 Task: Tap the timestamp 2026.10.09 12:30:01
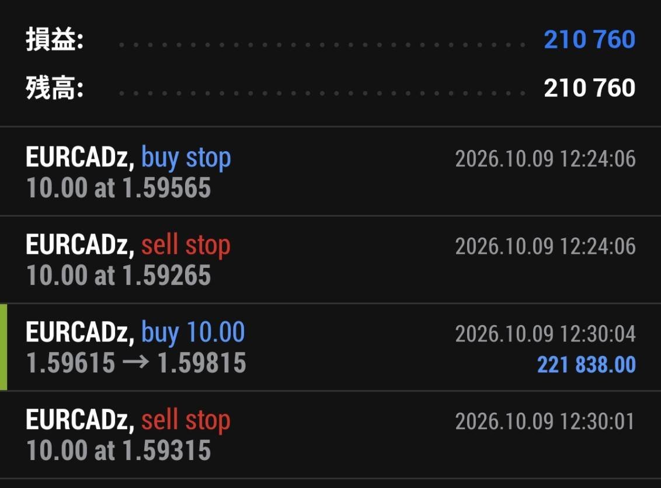(545, 421)
